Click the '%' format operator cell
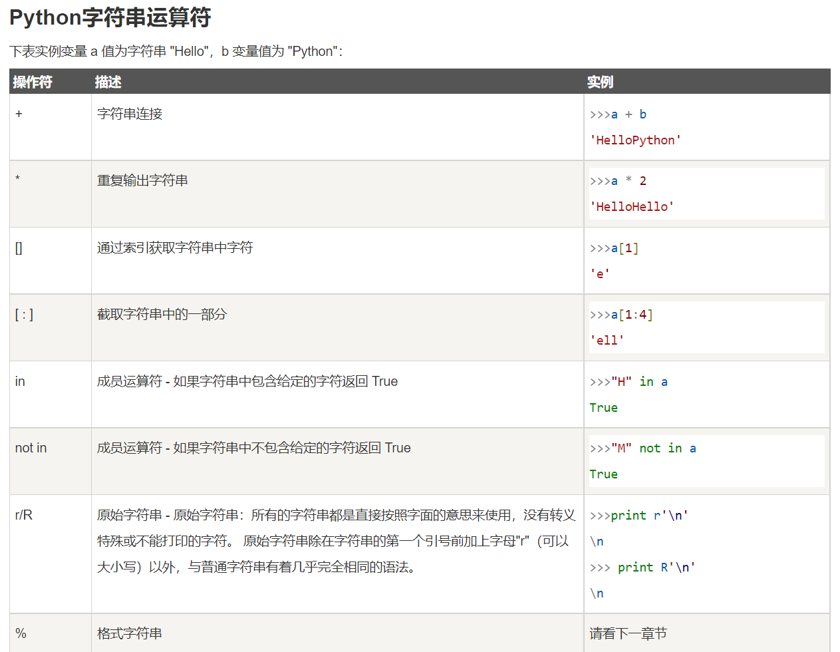The width and height of the screenshot is (840, 652). [51, 633]
